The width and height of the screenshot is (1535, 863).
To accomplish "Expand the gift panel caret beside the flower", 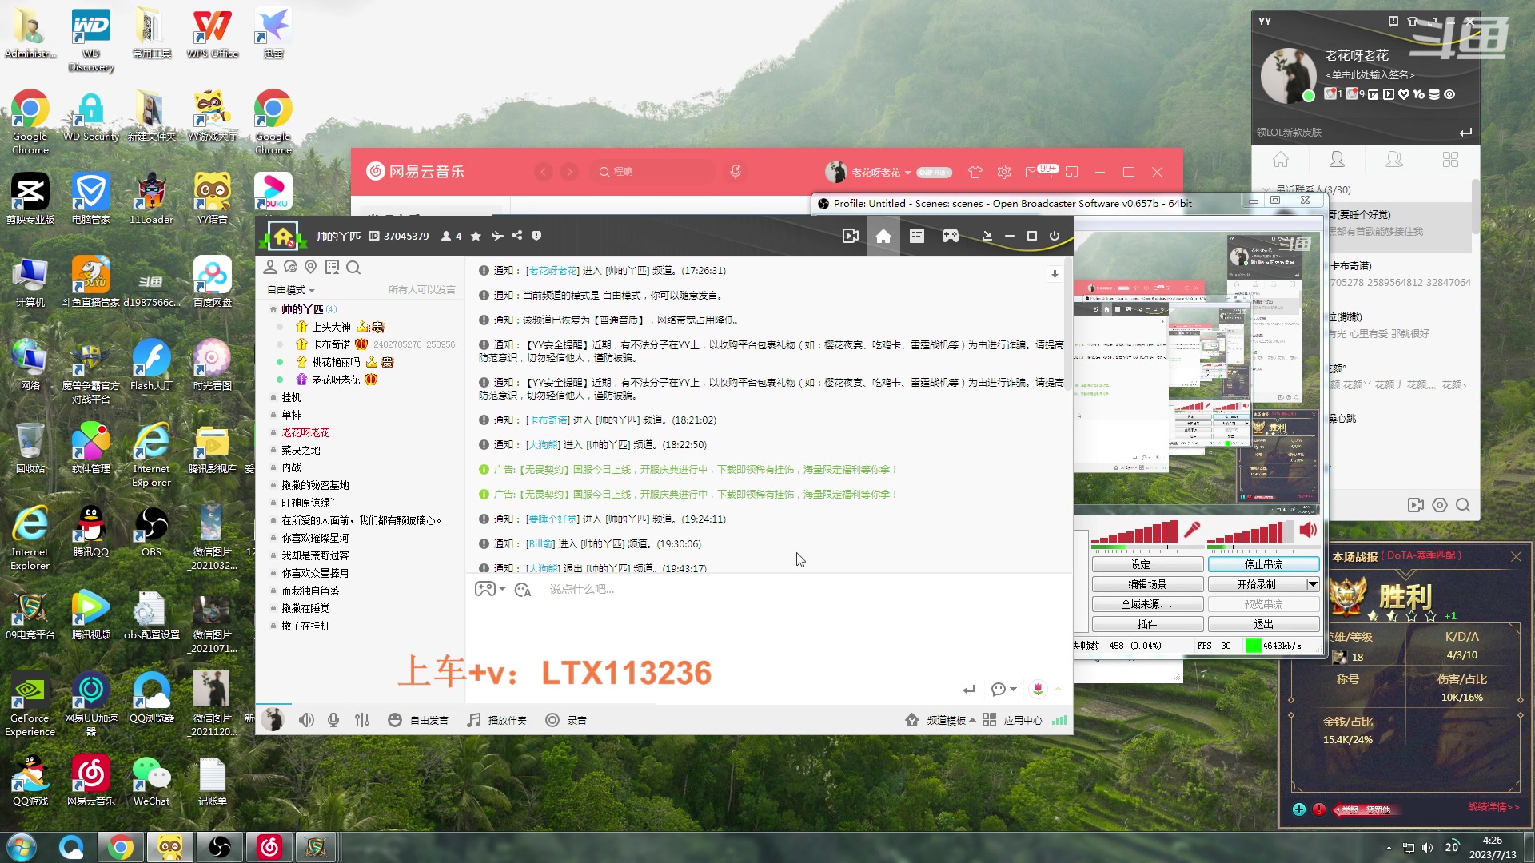I will 1059,688.
